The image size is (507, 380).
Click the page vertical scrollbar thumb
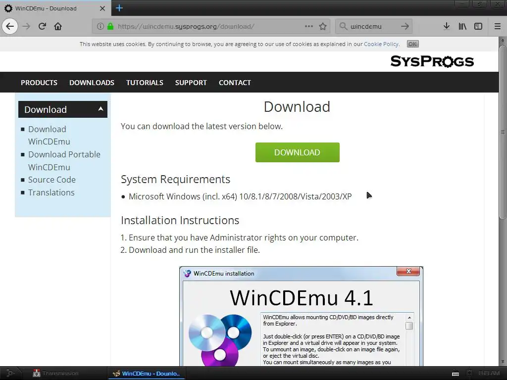(x=502, y=133)
